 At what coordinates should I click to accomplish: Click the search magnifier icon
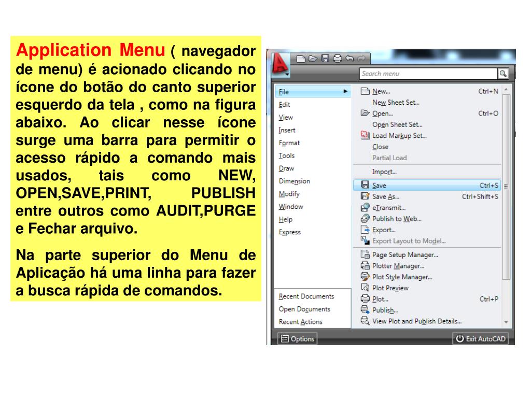point(503,74)
